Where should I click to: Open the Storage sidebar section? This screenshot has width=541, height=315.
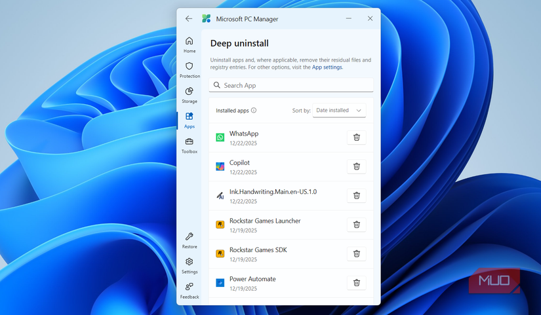[x=190, y=95]
